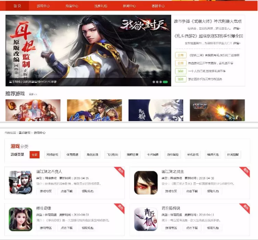Select the third carousel indicator dot
This screenshot has width=258, height=240.
point(160,82)
